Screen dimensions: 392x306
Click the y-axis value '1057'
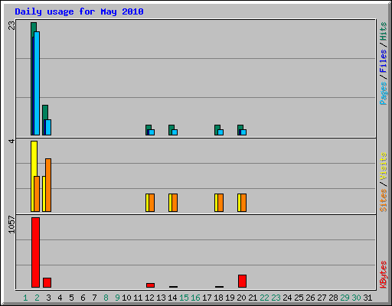(x=11, y=224)
